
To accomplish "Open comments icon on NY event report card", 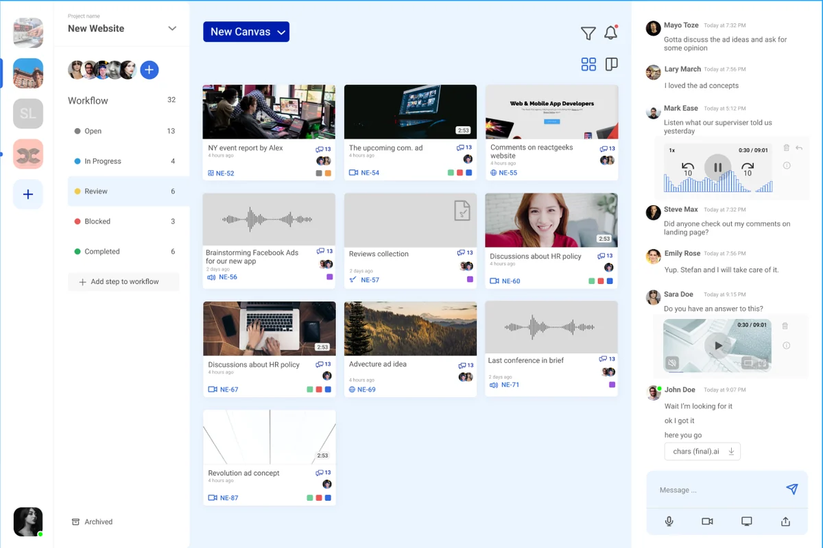I will (320, 149).
